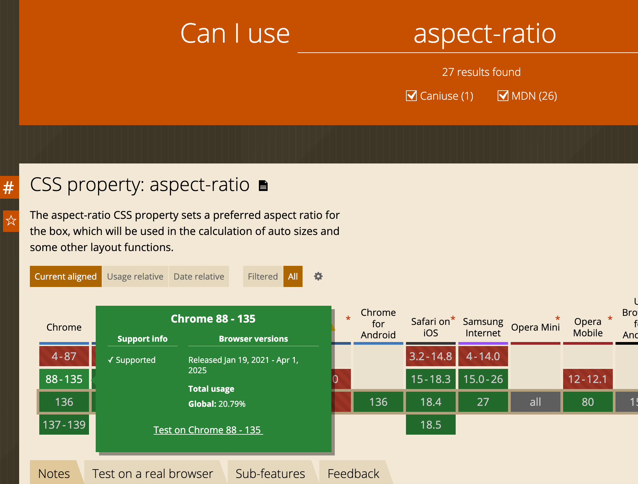Select the Filtered browsers option

tap(263, 276)
